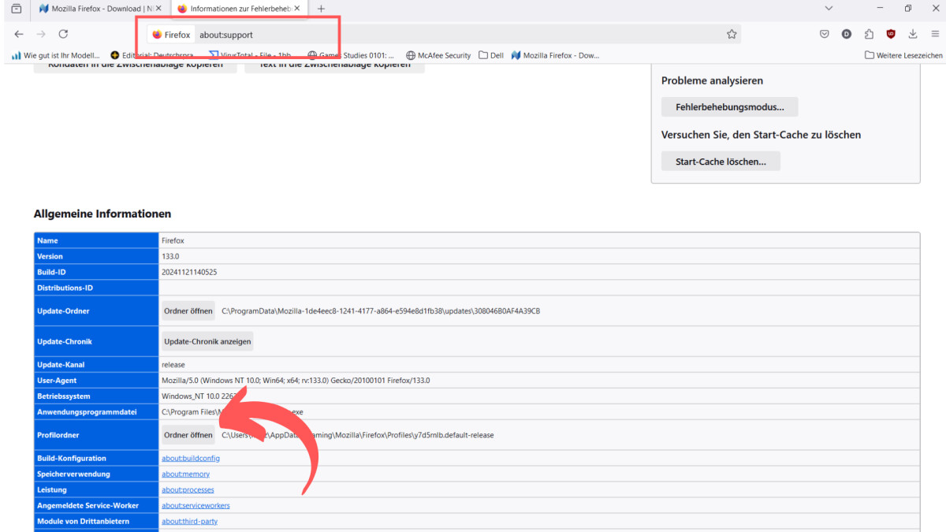Click the User-Agent string Mozilla/5.0
The height and width of the screenshot is (532, 946).
(296, 381)
